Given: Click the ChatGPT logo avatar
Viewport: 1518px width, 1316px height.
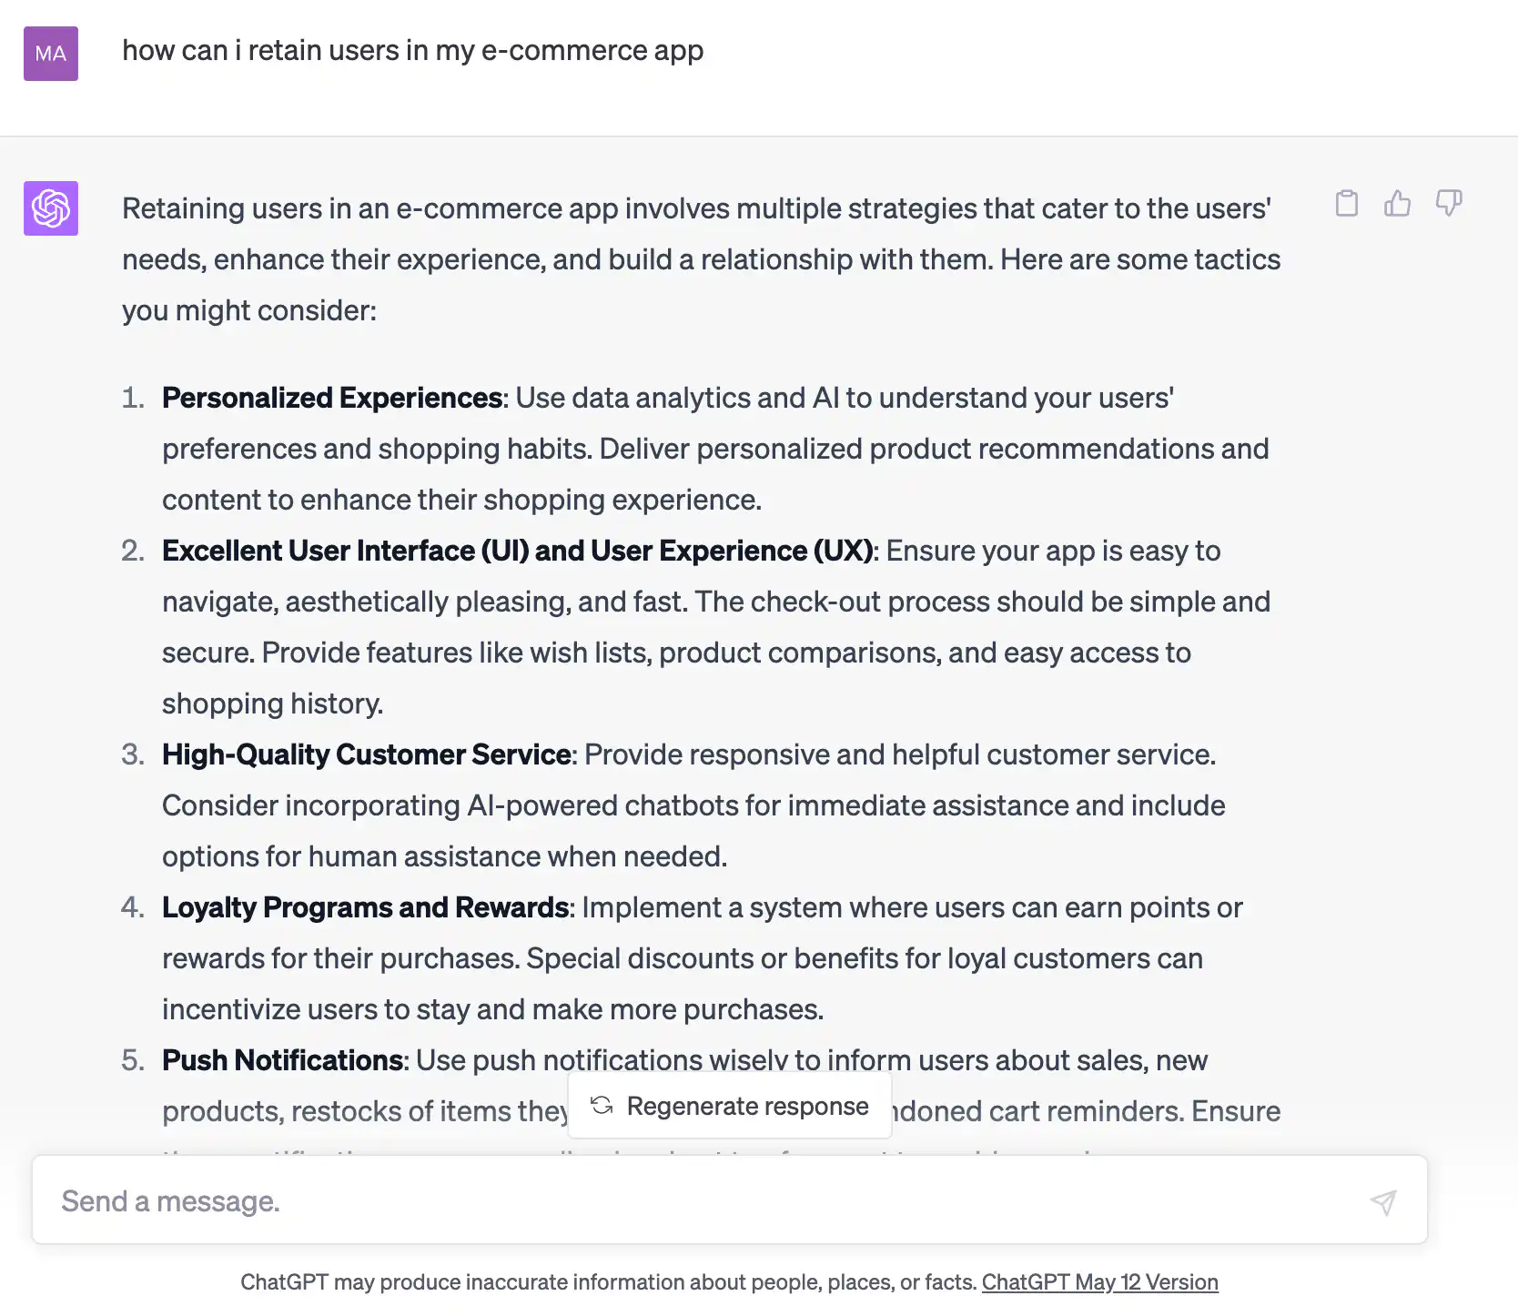Looking at the screenshot, I should (51, 208).
